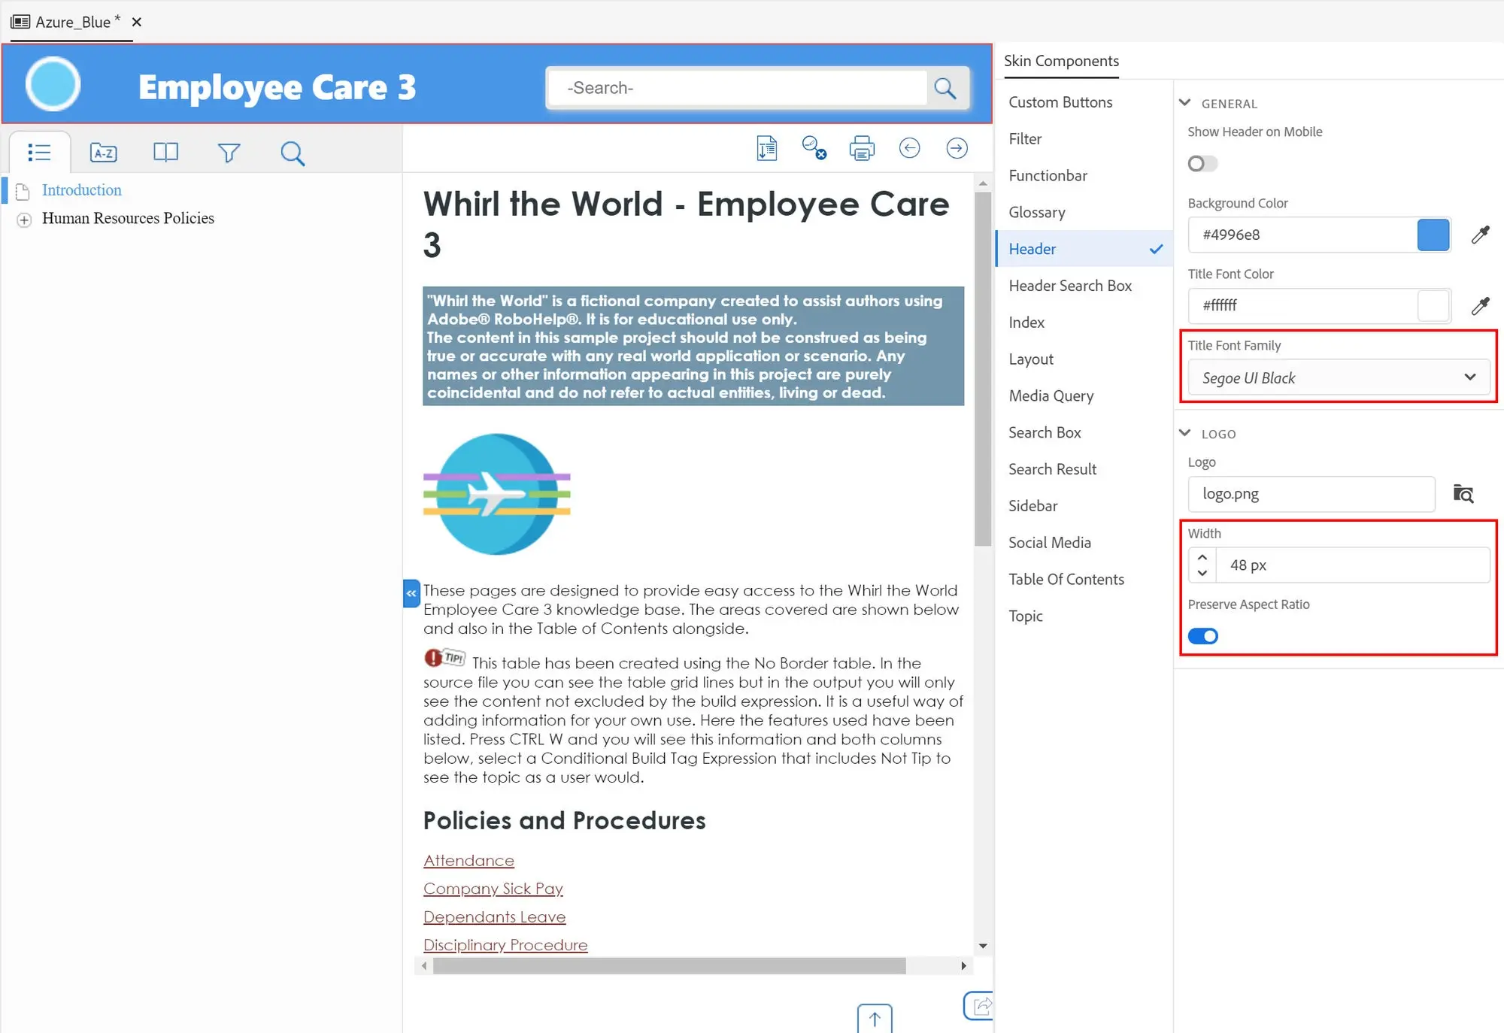Click the Remove search highlighting icon

[814, 148]
